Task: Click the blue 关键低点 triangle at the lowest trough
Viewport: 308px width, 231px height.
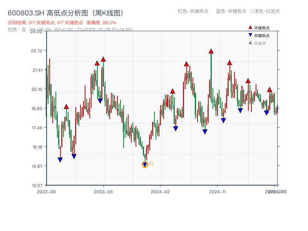Action: pos(145,164)
